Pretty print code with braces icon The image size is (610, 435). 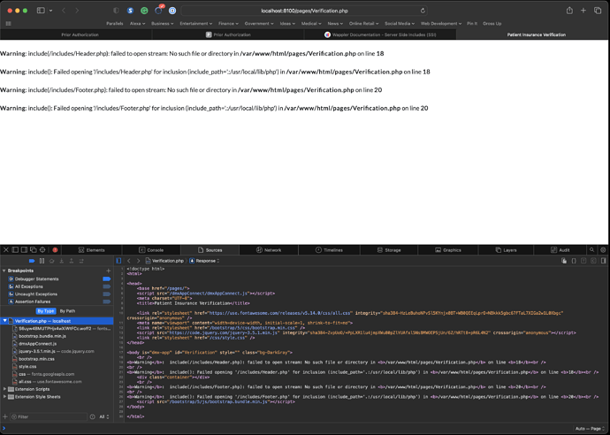coord(574,261)
